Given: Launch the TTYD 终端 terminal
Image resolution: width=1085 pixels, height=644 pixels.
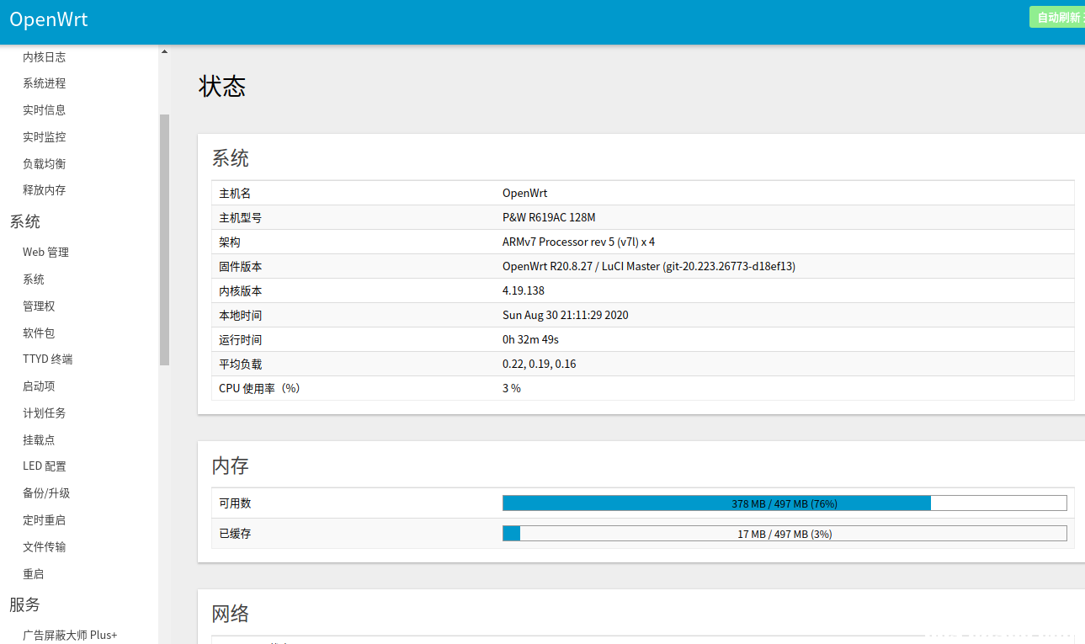Looking at the screenshot, I should point(47,359).
